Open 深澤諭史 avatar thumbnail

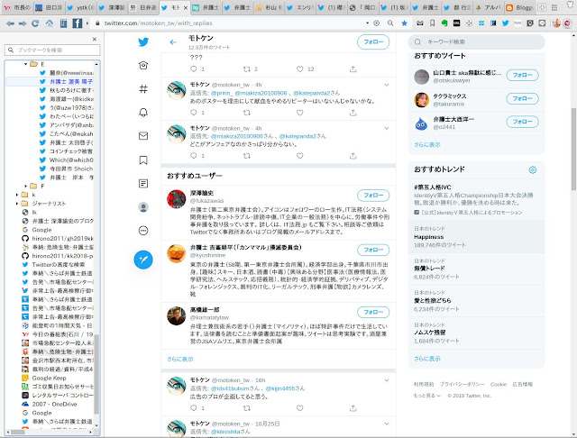tap(177, 199)
